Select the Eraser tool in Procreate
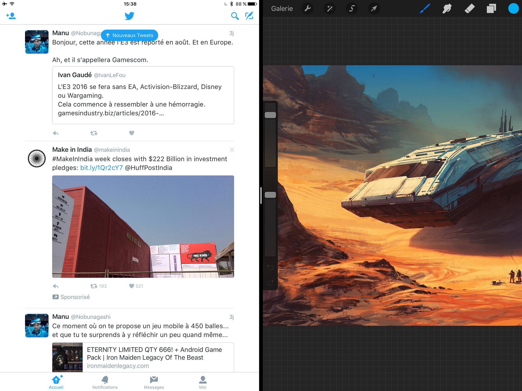The height and width of the screenshot is (391, 522). (469, 9)
